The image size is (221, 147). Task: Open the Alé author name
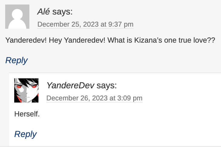click(x=44, y=12)
